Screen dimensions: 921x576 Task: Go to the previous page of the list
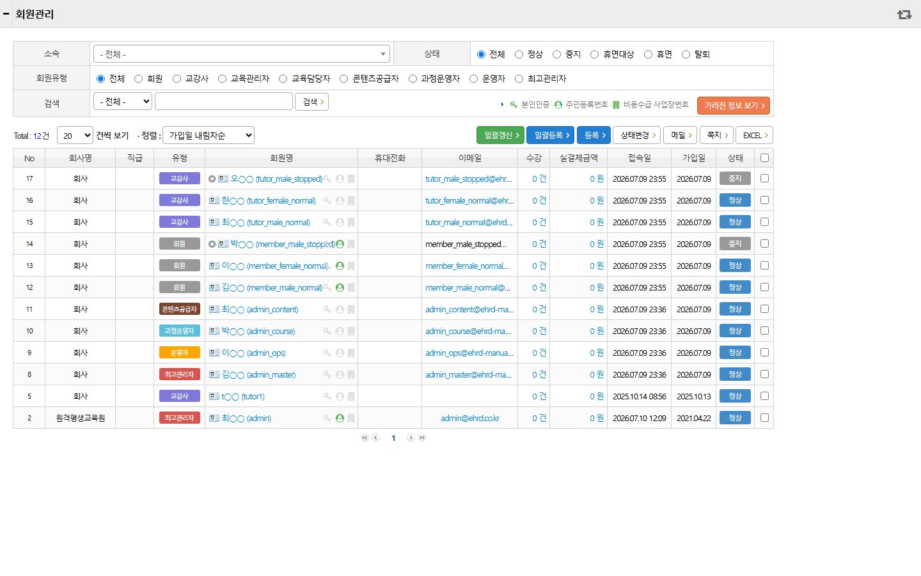click(x=375, y=438)
